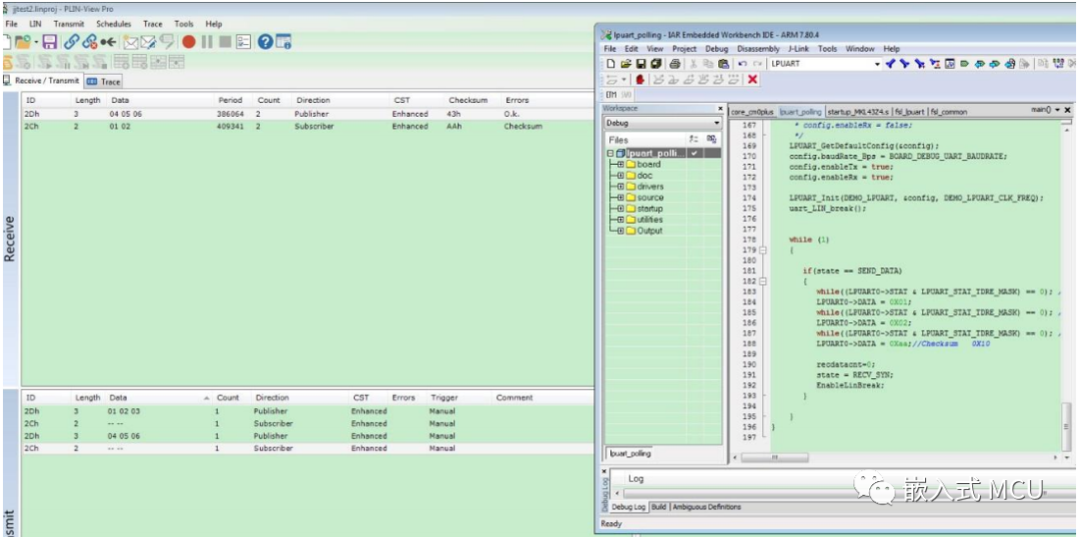Click the New frame envelope icon
The height and width of the screenshot is (537, 1079).
(131, 42)
